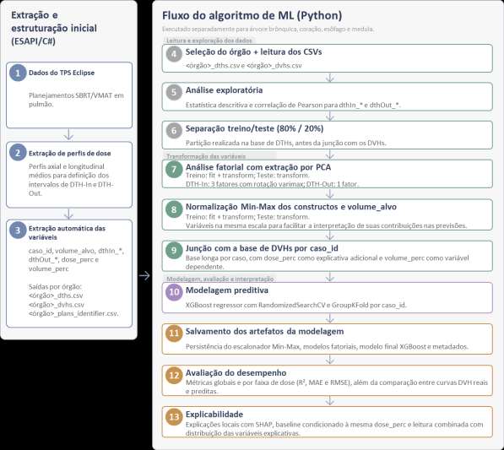Click the orange number 12 circle
The image size is (504, 450).
point(174,375)
